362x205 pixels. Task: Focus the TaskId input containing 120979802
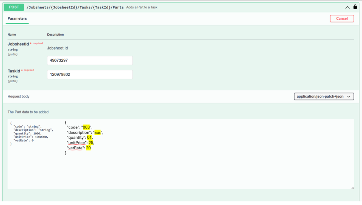point(89,74)
